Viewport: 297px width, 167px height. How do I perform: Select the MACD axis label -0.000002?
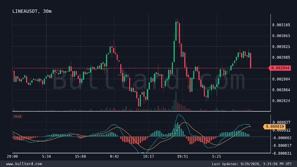click(281, 138)
